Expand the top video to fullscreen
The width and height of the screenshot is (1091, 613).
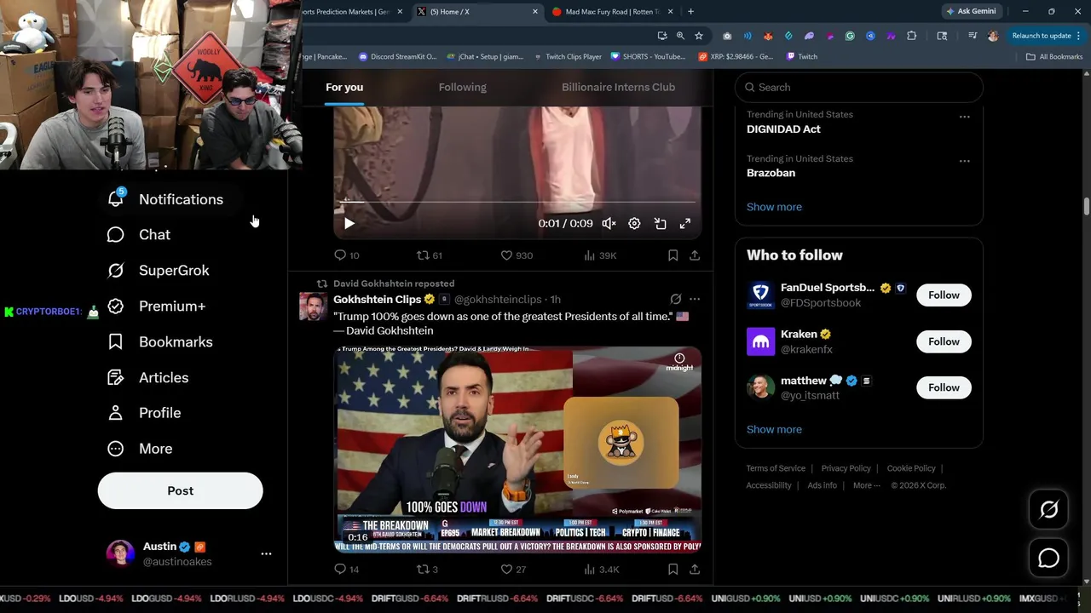[684, 224]
